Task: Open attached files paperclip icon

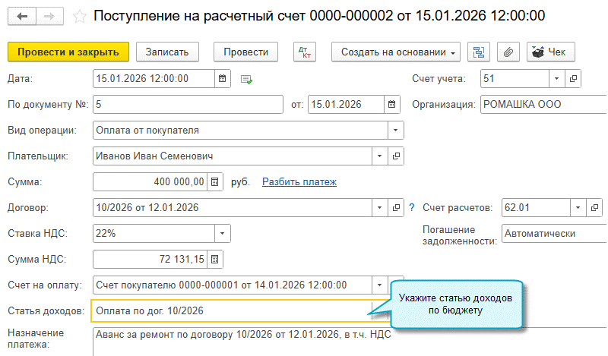Action: click(508, 52)
